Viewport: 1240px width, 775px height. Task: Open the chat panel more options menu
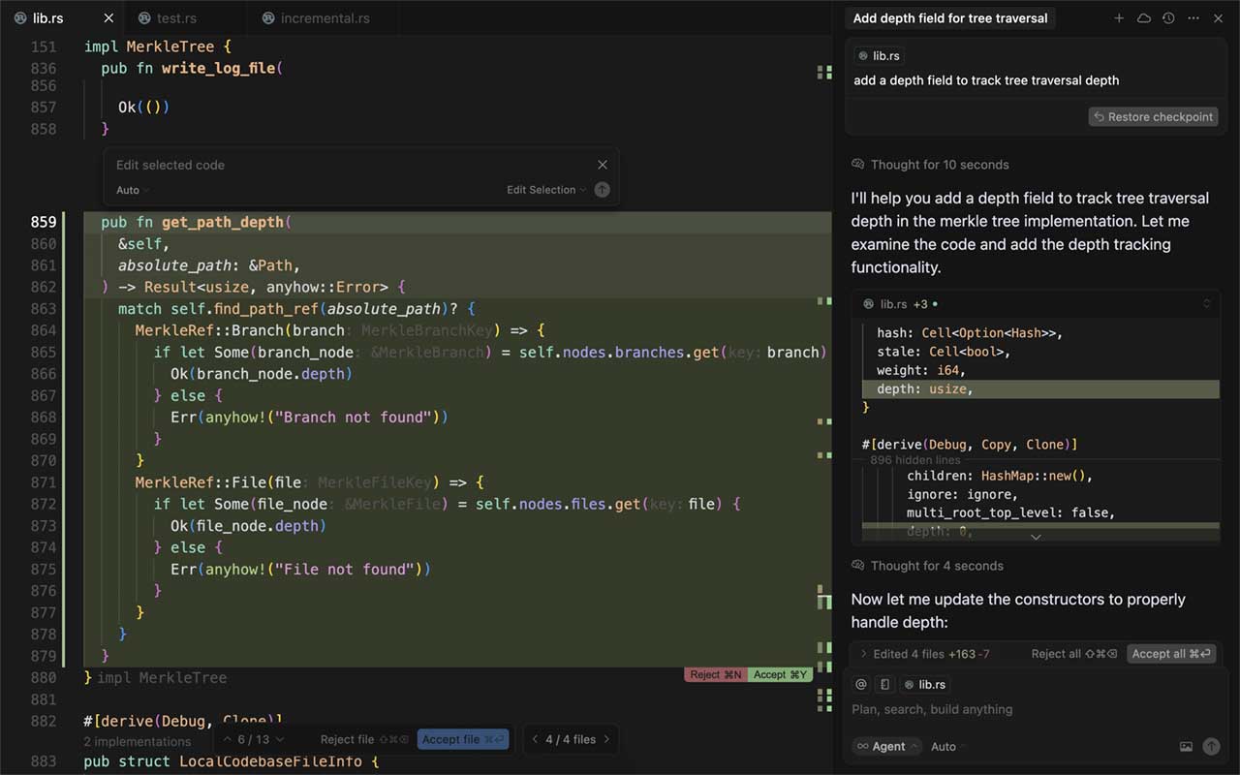click(x=1193, y=18)
